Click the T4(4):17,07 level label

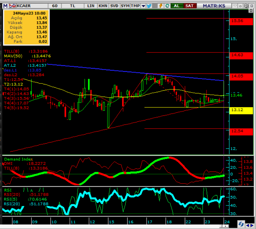point(16,103)
